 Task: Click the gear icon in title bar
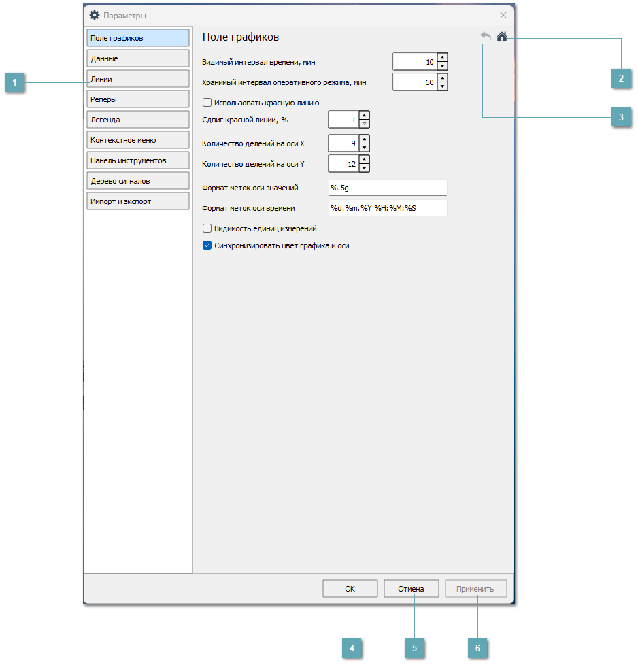(x=95, y=15)
